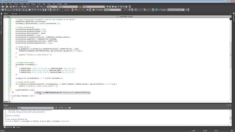Click the Output window vertical scrollbar
Viewport: 235px width, 132px height.
[x=230, y=118]
